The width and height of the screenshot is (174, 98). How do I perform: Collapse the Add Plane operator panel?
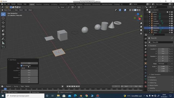click(8, 60)
